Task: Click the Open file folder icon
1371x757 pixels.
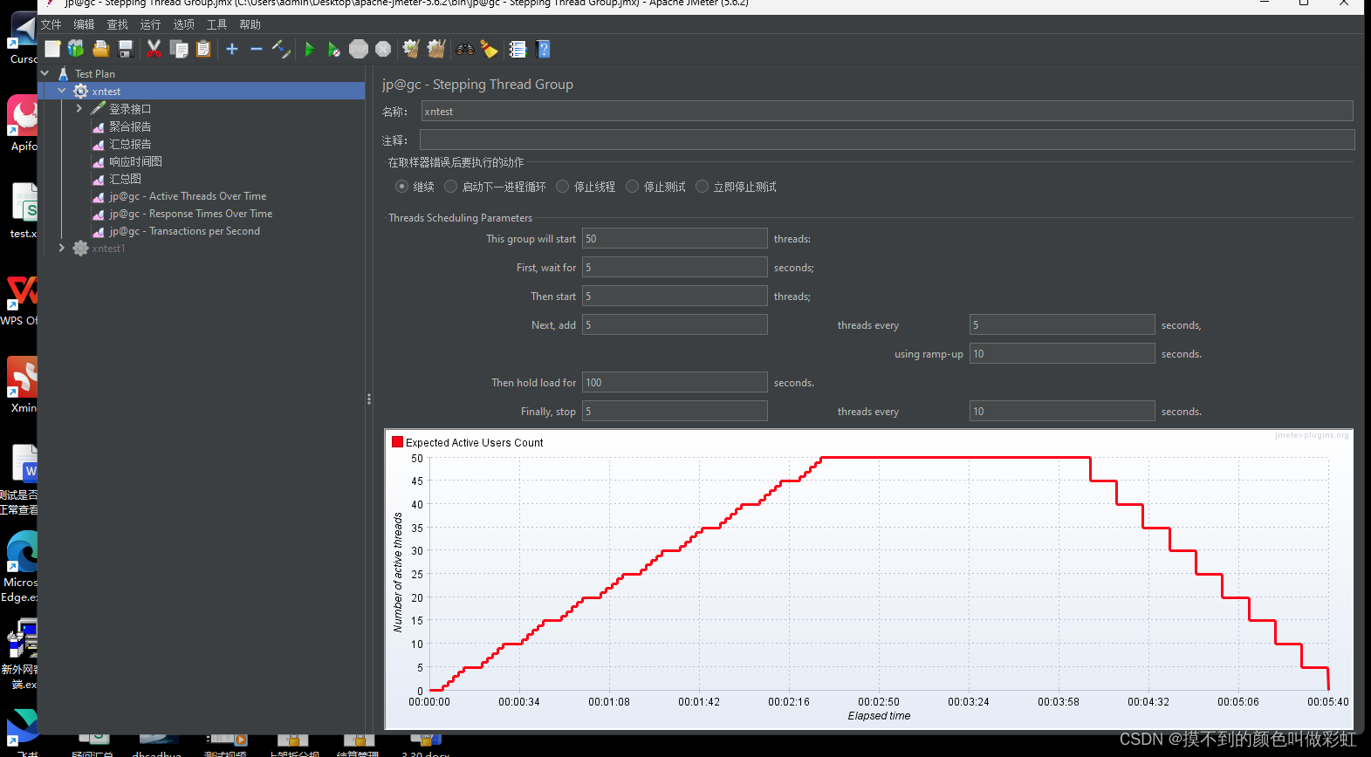Action: tap(101, 49)
